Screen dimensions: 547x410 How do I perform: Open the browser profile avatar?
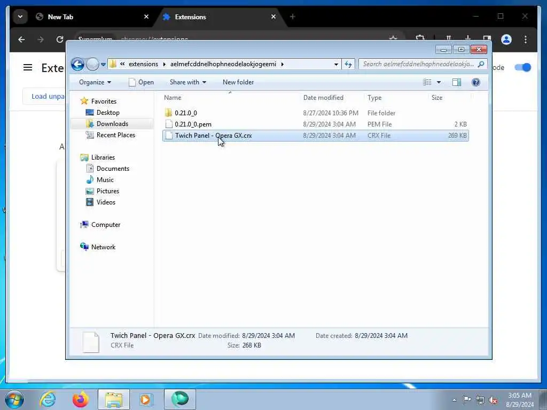click(x=506, y=40)
